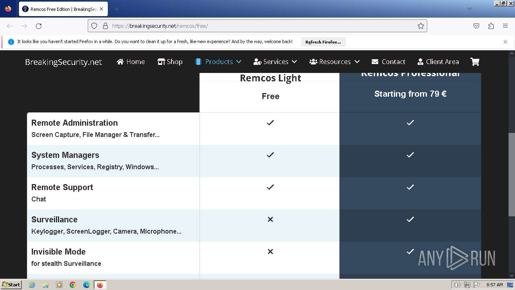The height and width of the screenshot is (290, 515).
Task: Click the network tray icon
Action: (x=467, y=285)
